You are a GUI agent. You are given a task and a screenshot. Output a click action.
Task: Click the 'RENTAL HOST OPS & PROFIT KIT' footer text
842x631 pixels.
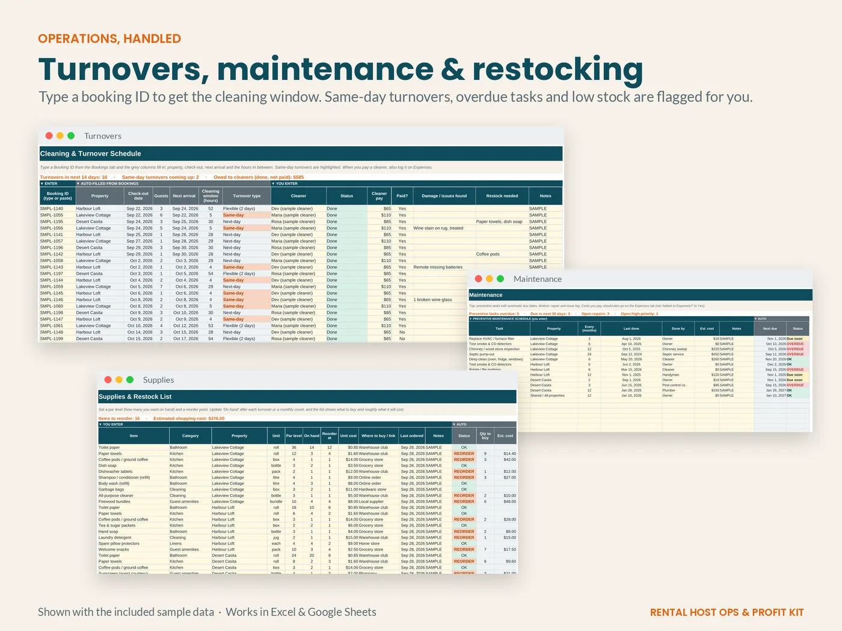(727, 612)
